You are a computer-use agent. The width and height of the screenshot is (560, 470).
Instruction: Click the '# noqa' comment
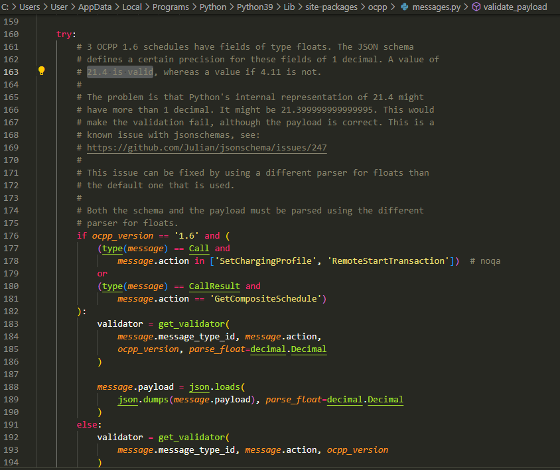tap(485, 261)
